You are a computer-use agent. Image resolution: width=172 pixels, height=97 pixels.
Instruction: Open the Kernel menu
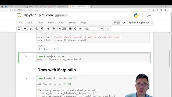72,23
